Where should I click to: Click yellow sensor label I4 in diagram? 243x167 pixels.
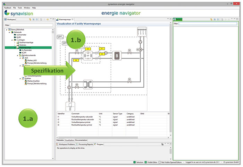pos(76,60)
